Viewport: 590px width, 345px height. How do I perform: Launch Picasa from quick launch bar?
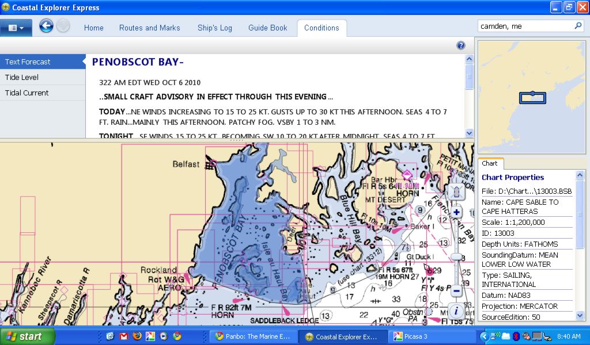point(150,336)
